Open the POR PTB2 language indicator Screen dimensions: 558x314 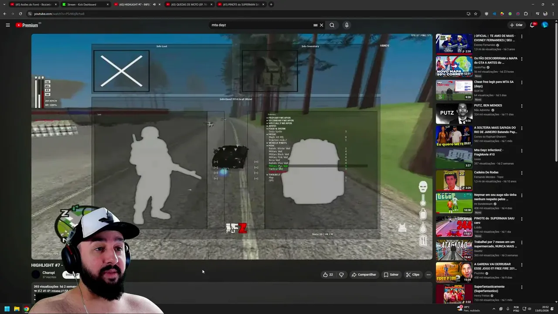pos(516,309)
